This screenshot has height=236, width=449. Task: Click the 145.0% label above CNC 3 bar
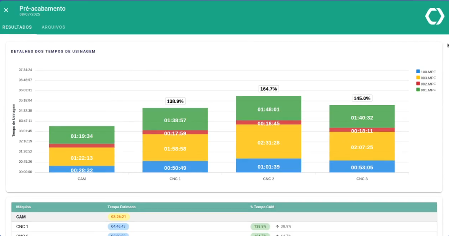tap(362, 98)
